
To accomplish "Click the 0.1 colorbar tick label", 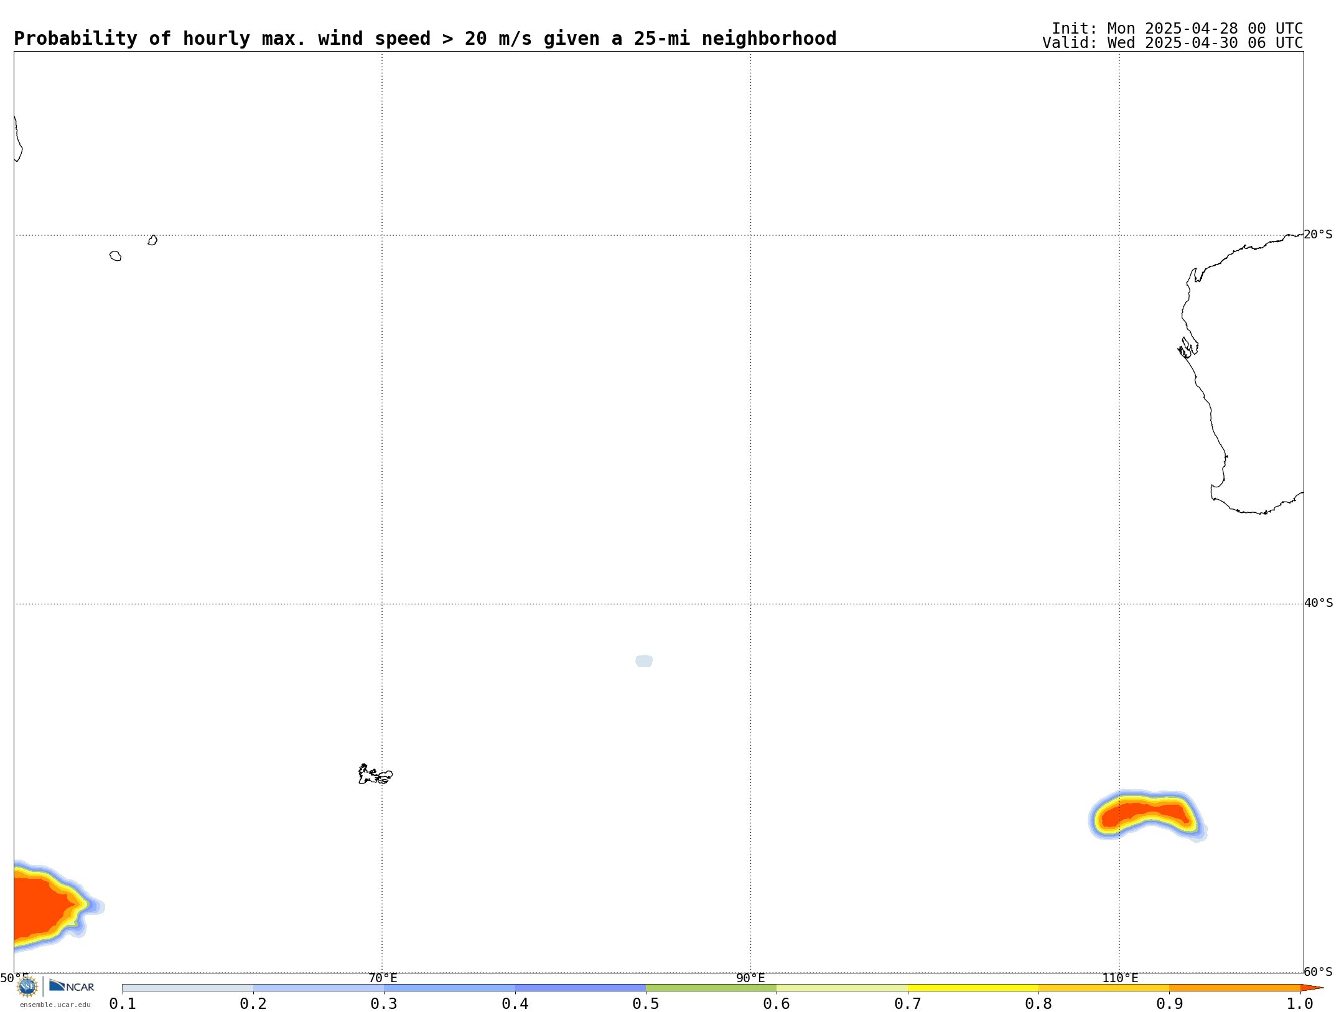I will click(123, 1004).
